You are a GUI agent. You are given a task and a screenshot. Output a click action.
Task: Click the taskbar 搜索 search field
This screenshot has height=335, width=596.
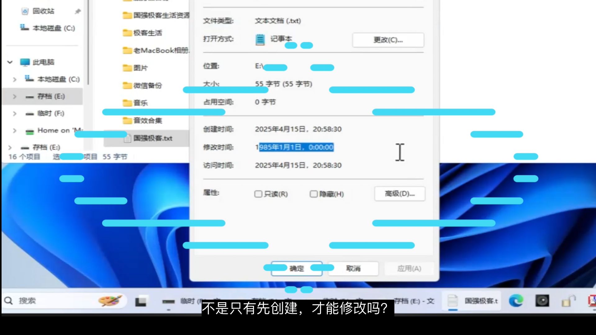tap(64, 301)
